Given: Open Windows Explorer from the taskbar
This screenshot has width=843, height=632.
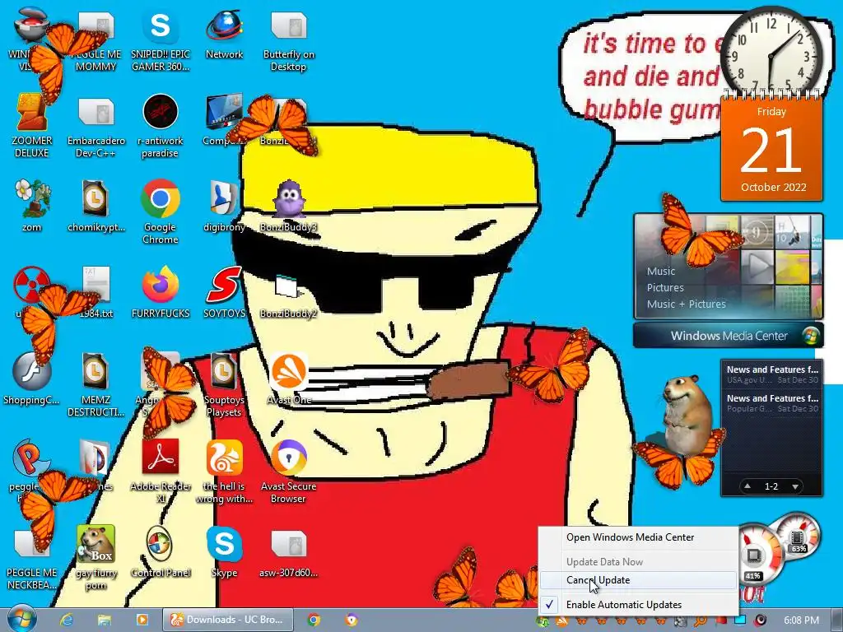Looking at the screenshot, I should (x=105, y=620).
